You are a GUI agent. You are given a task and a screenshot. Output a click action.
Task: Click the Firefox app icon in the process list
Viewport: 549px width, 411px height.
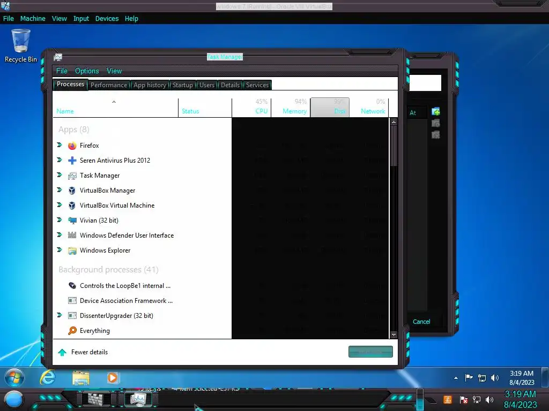[72, 146]
